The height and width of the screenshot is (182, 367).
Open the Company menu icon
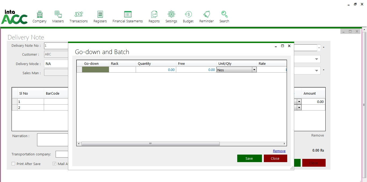39,15
